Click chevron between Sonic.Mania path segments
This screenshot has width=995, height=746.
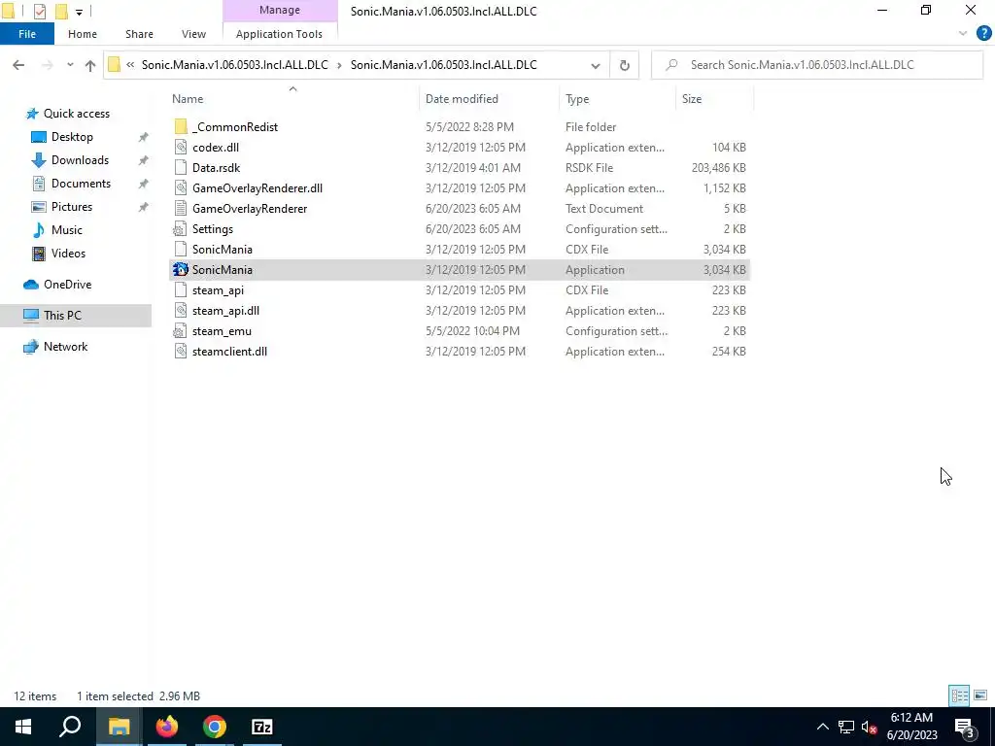(x=339, y=65)
